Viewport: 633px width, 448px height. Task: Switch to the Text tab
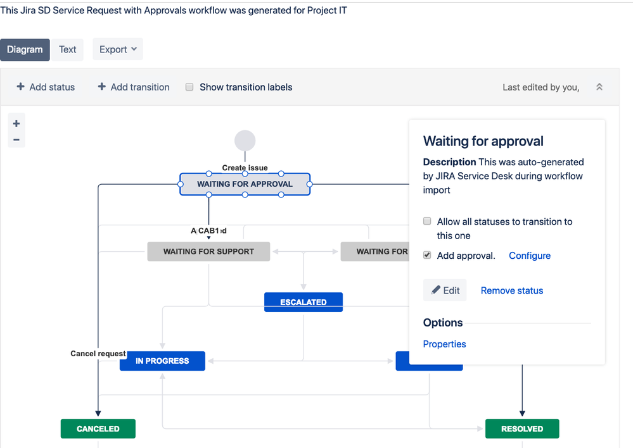click(67, 49)
